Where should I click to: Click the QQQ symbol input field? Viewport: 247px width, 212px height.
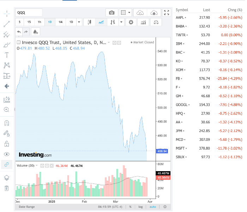(29, 13)
